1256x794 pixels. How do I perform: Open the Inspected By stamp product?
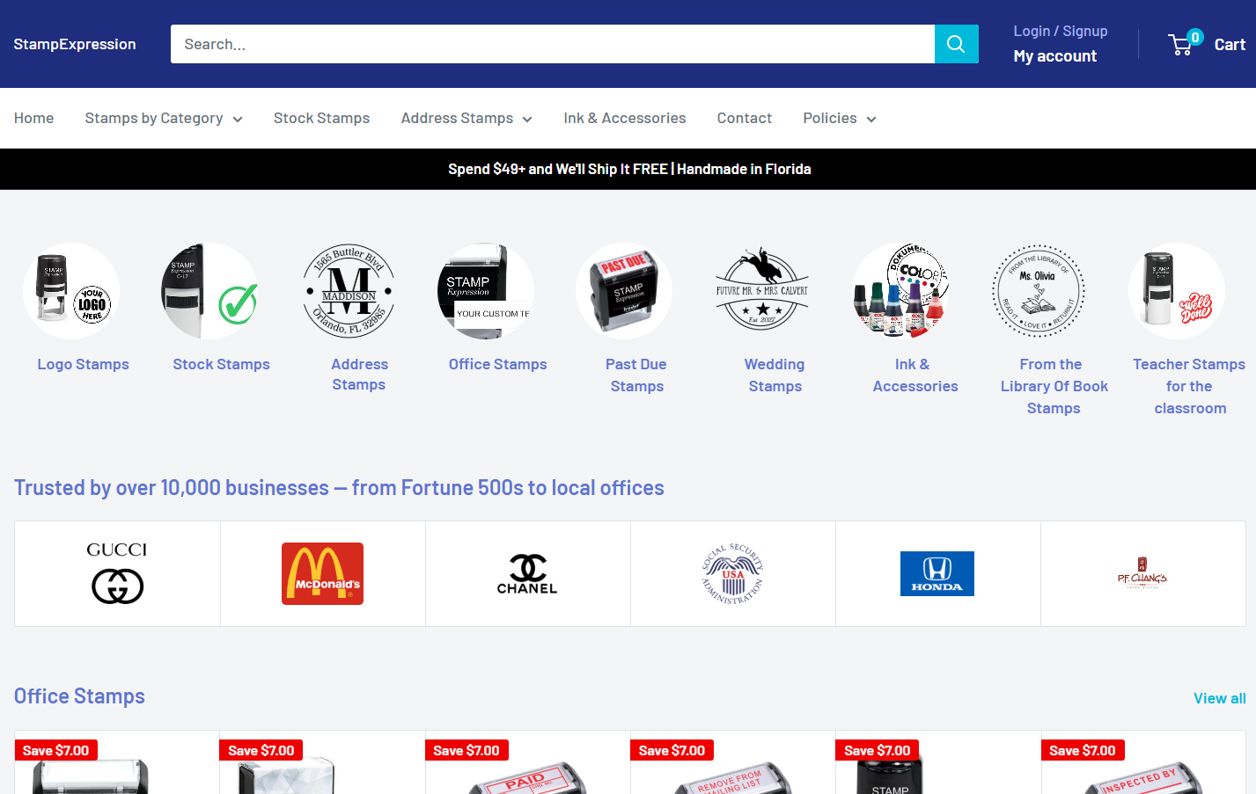pyautogui.click(x=1142, y=776)
